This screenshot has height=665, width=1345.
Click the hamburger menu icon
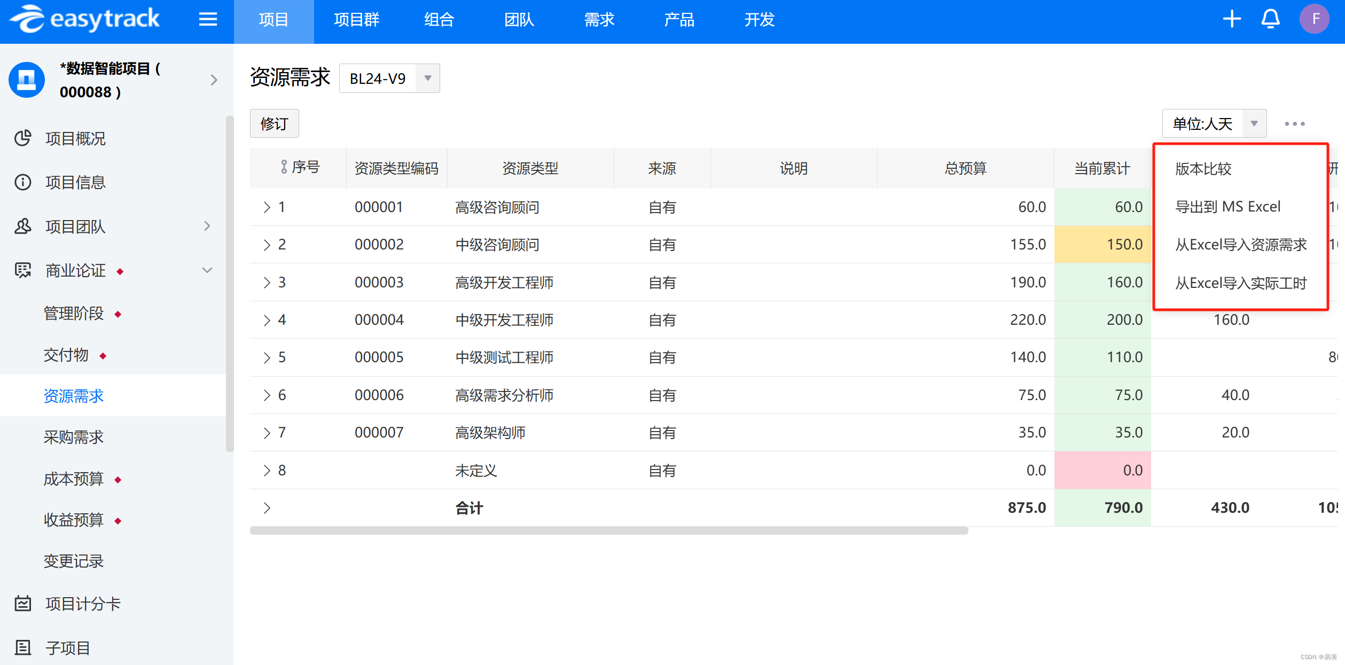coord(208,20)
